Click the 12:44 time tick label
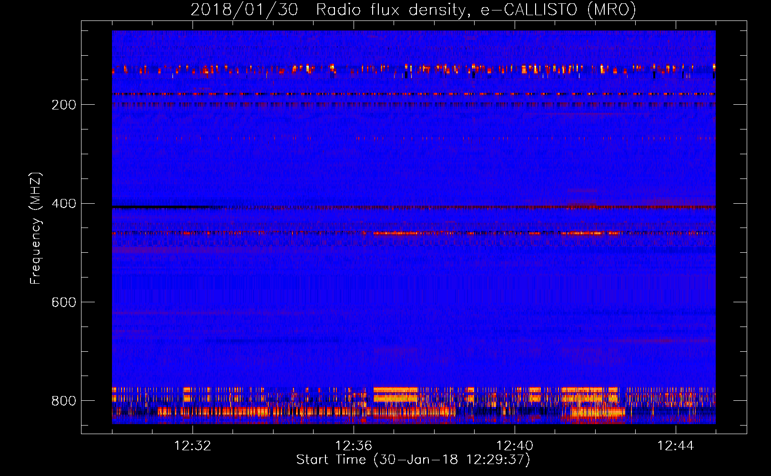The width and height of the screenshot is (771, 476). 676,446
